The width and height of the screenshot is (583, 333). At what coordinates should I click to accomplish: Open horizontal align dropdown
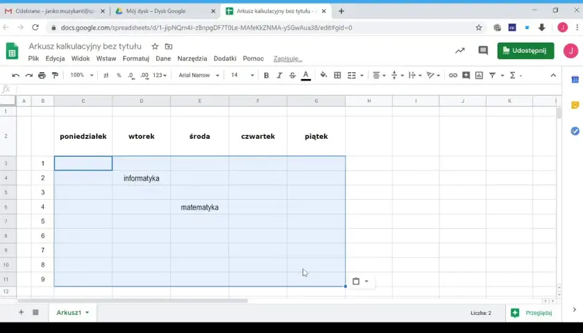pyautogui.click(x=379, y=76)
